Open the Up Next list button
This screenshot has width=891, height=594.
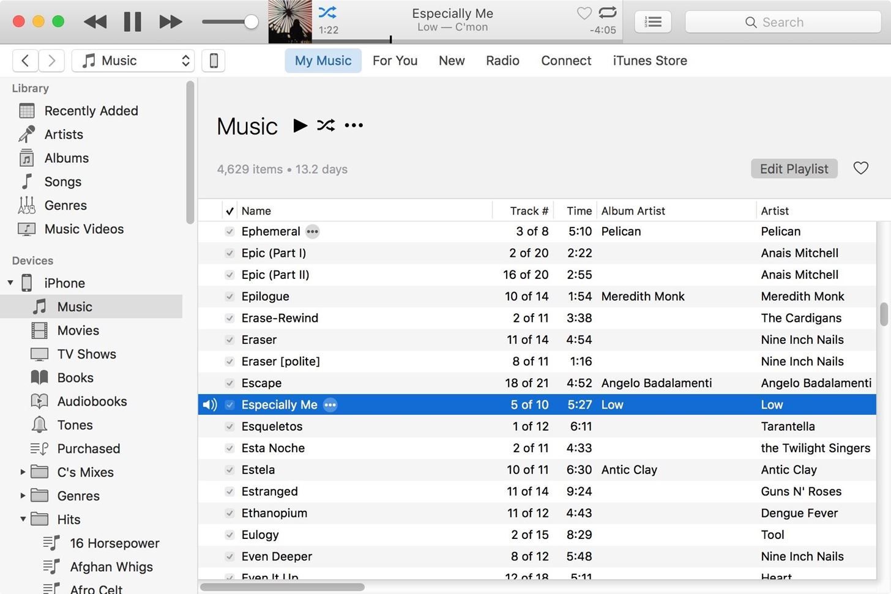pos(652,22)
